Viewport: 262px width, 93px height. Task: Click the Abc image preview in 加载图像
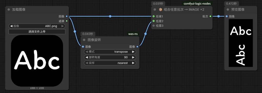click(x=37, y=61)
